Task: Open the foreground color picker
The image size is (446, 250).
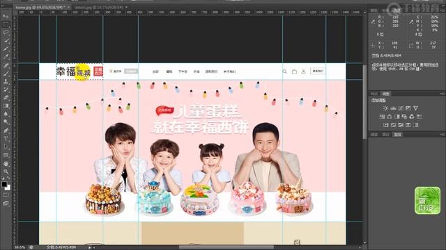Action: 4,184
